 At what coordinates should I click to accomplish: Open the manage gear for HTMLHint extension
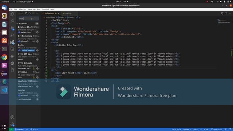click(x=37, y=78)
